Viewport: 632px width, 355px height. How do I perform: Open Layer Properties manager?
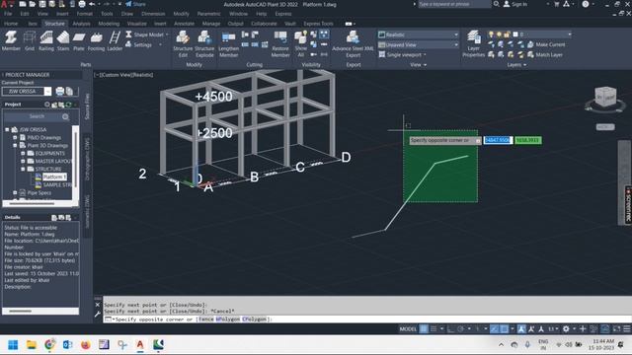pos(473,44)
